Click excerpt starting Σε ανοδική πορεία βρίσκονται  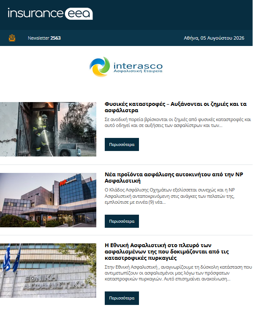coord(178,122)
